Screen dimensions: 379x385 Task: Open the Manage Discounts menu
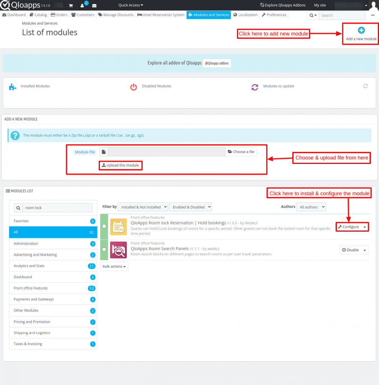tap(116, 15)
